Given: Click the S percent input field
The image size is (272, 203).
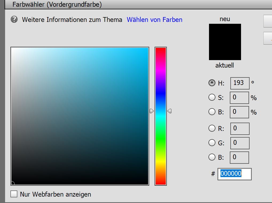Looking at the screenshot, I should 239,97.
